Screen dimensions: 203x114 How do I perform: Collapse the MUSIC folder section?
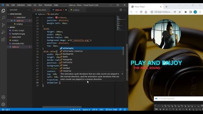coord(12,27)
